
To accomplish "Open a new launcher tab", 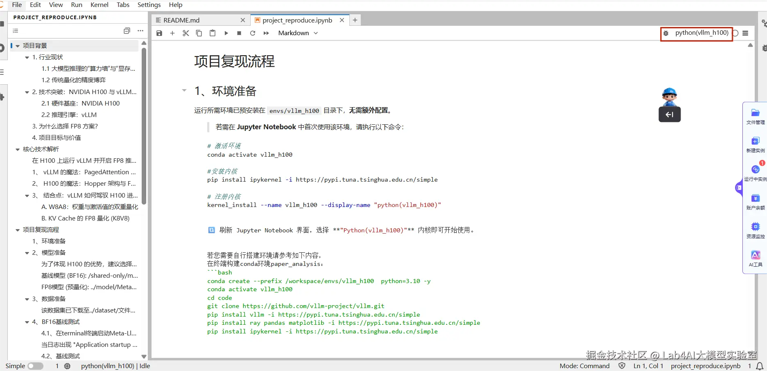I will tap(355, 20).
